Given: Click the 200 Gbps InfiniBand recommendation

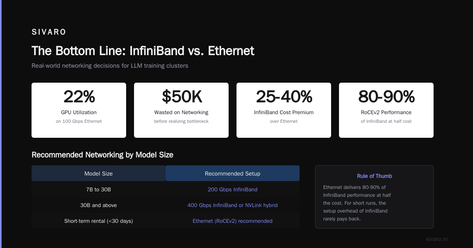Looking at the screenshot, I should click(233, 189).
